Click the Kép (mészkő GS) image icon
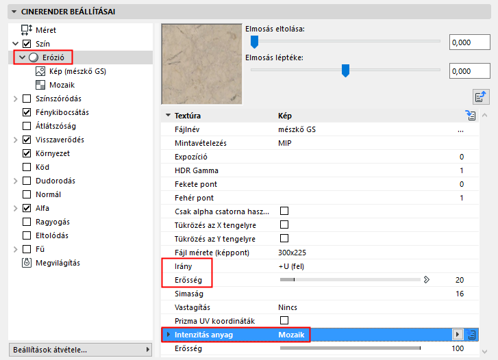Image resolution: width=498 pixels, height=360 pixels. coord(40,71)
